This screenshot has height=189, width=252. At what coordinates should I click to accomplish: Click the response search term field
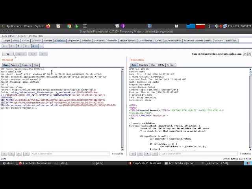click(198, 154)
